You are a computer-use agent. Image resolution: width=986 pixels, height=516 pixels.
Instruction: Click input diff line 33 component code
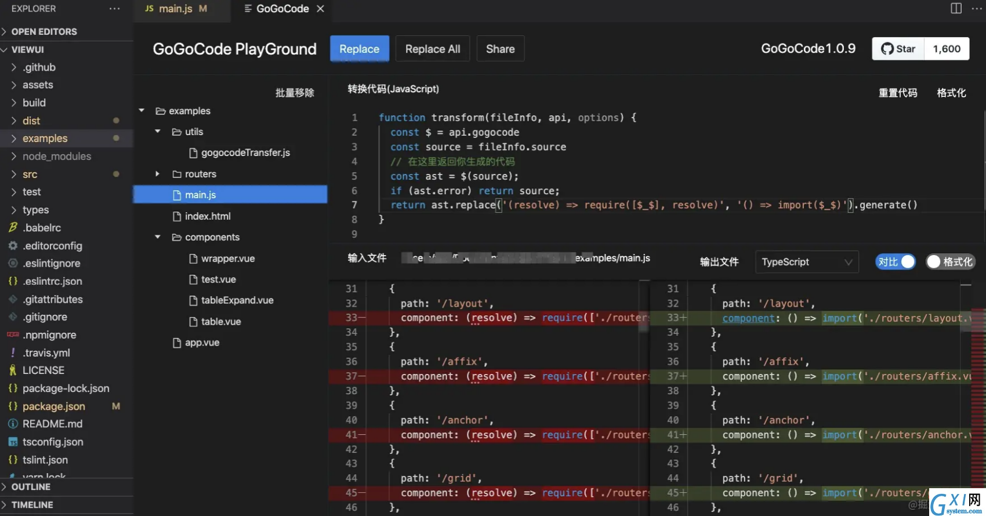[x=525, y=318]
